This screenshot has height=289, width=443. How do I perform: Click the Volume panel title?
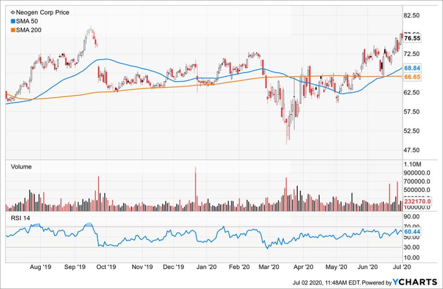21,167
